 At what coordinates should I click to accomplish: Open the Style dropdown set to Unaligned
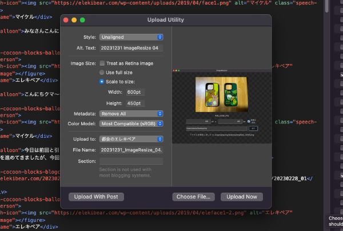pos(131,37)
